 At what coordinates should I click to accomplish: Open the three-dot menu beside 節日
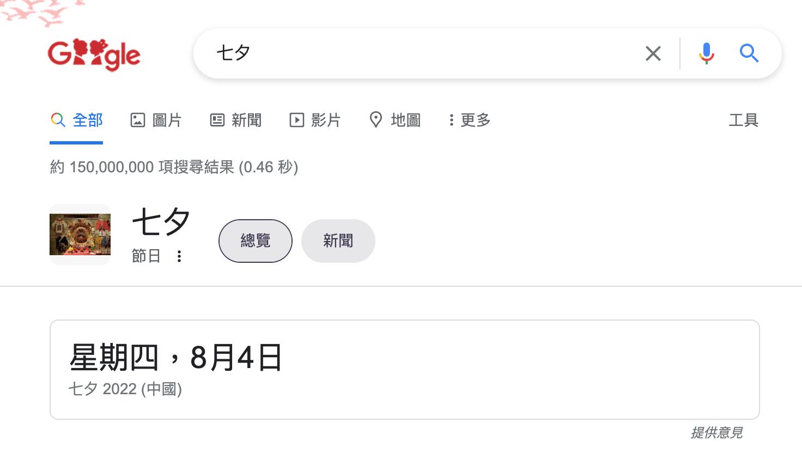(179, 256)
